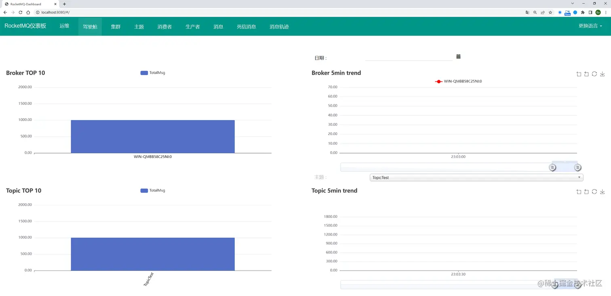Click the extension icon labeled New

coord(567,13)
